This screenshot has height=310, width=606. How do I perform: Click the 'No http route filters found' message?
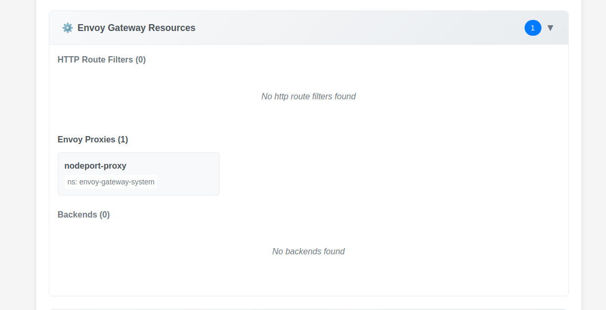click(x=308, y=96)
